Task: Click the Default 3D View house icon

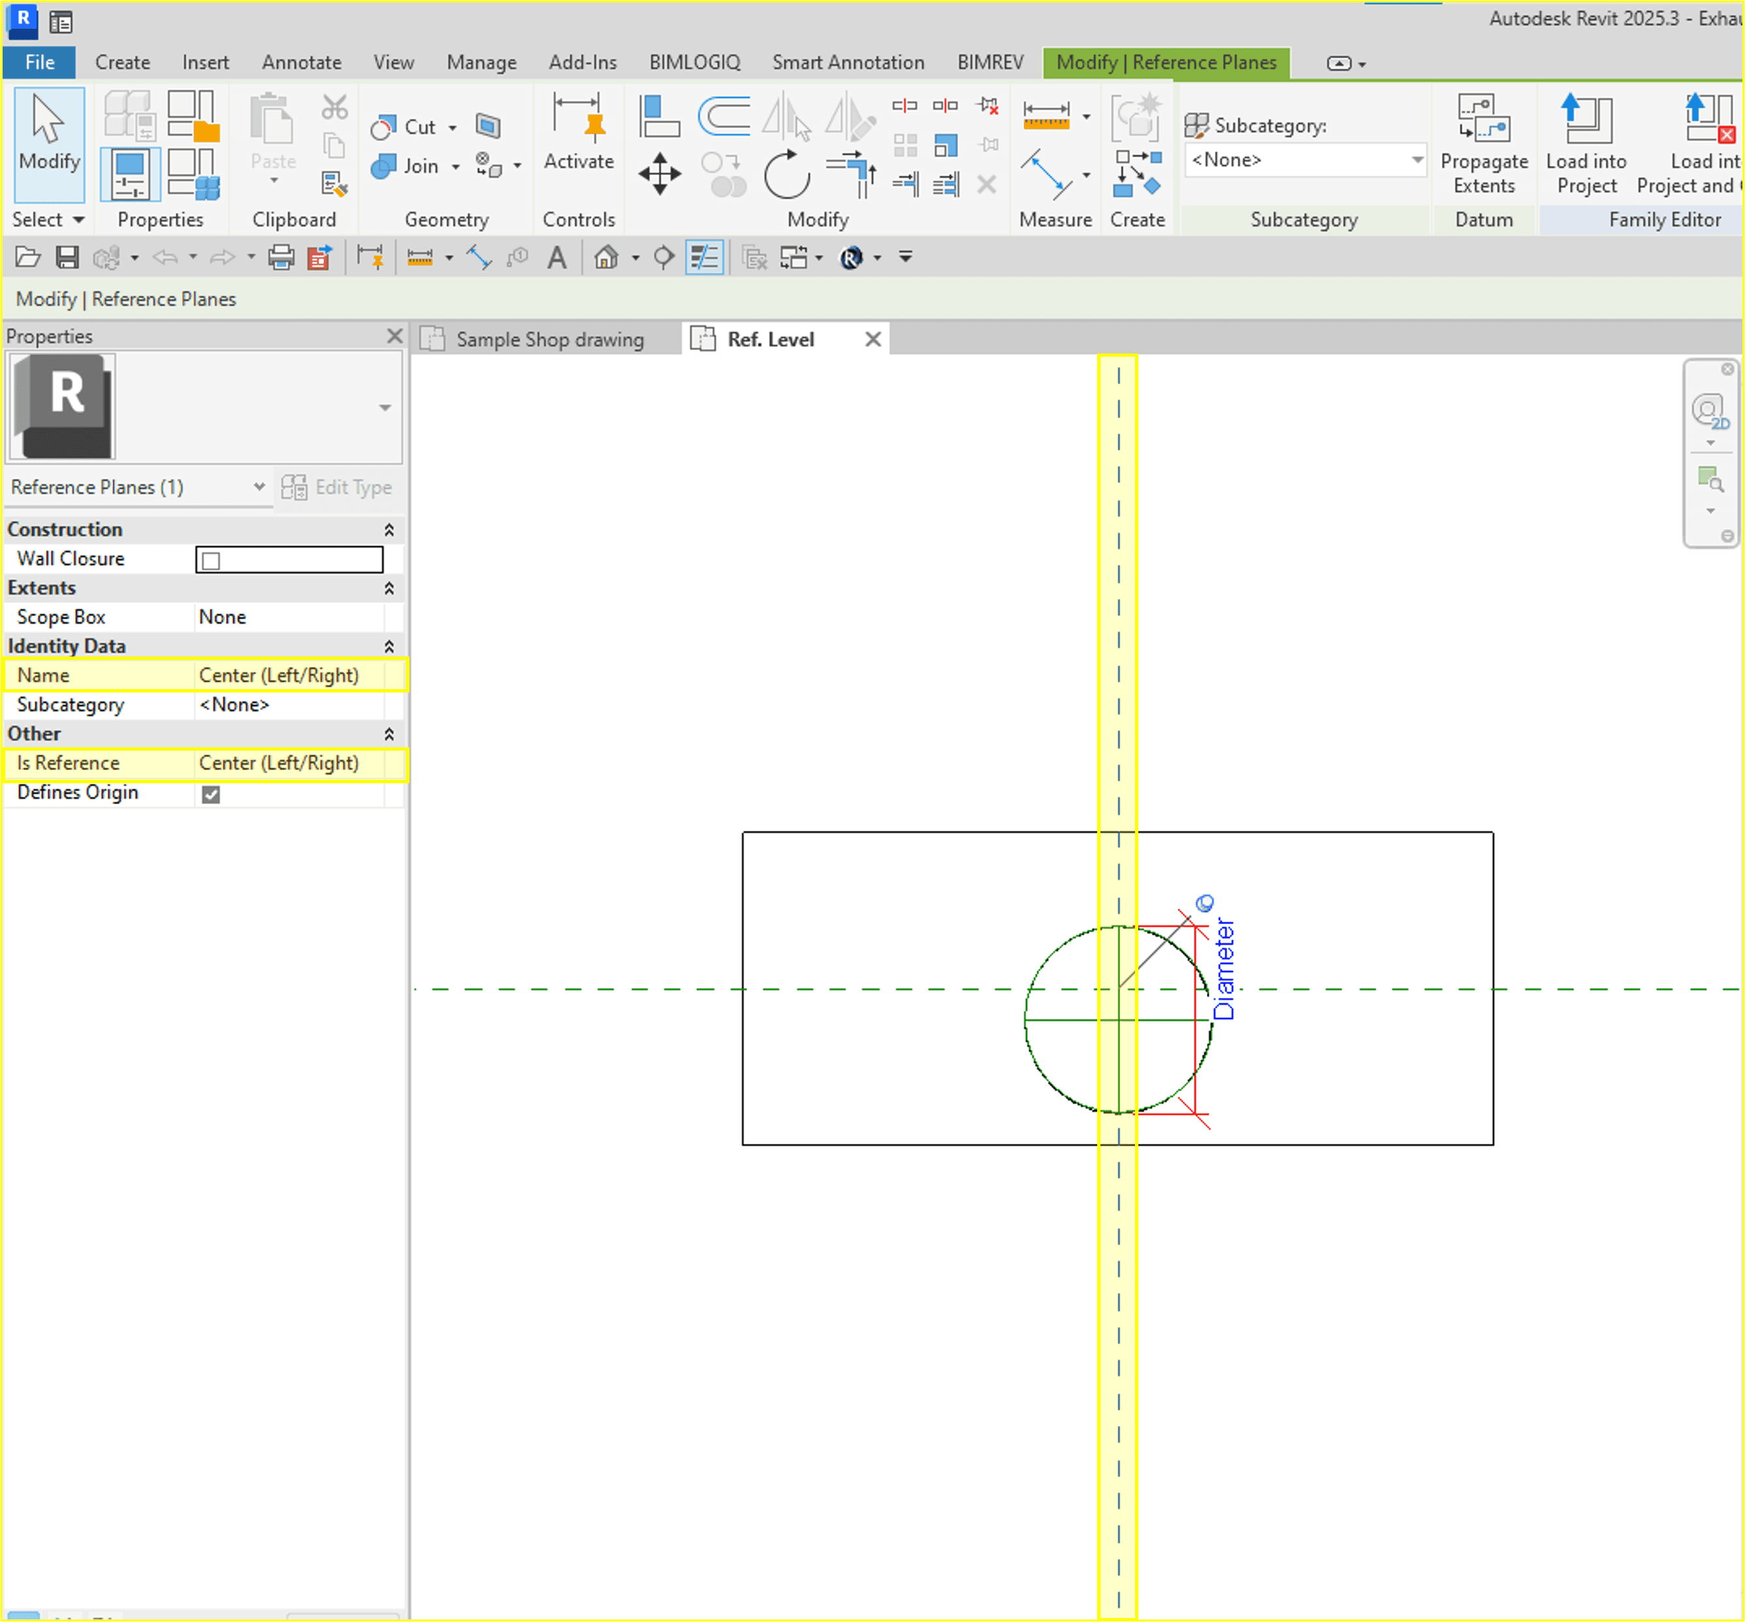Action: pos(605,258)
